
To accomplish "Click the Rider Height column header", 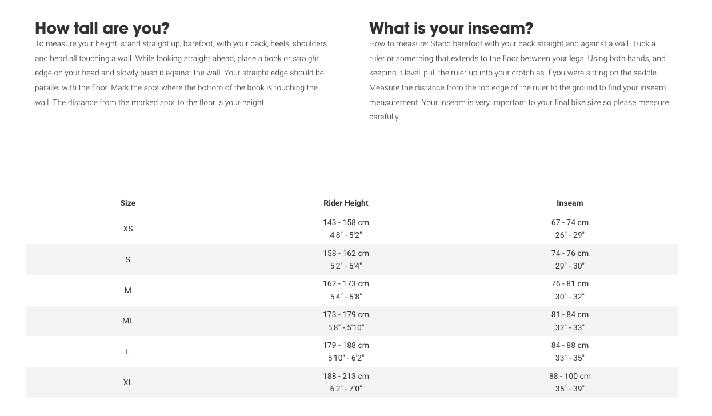I will pyautogui.click(x=346, y=203).
